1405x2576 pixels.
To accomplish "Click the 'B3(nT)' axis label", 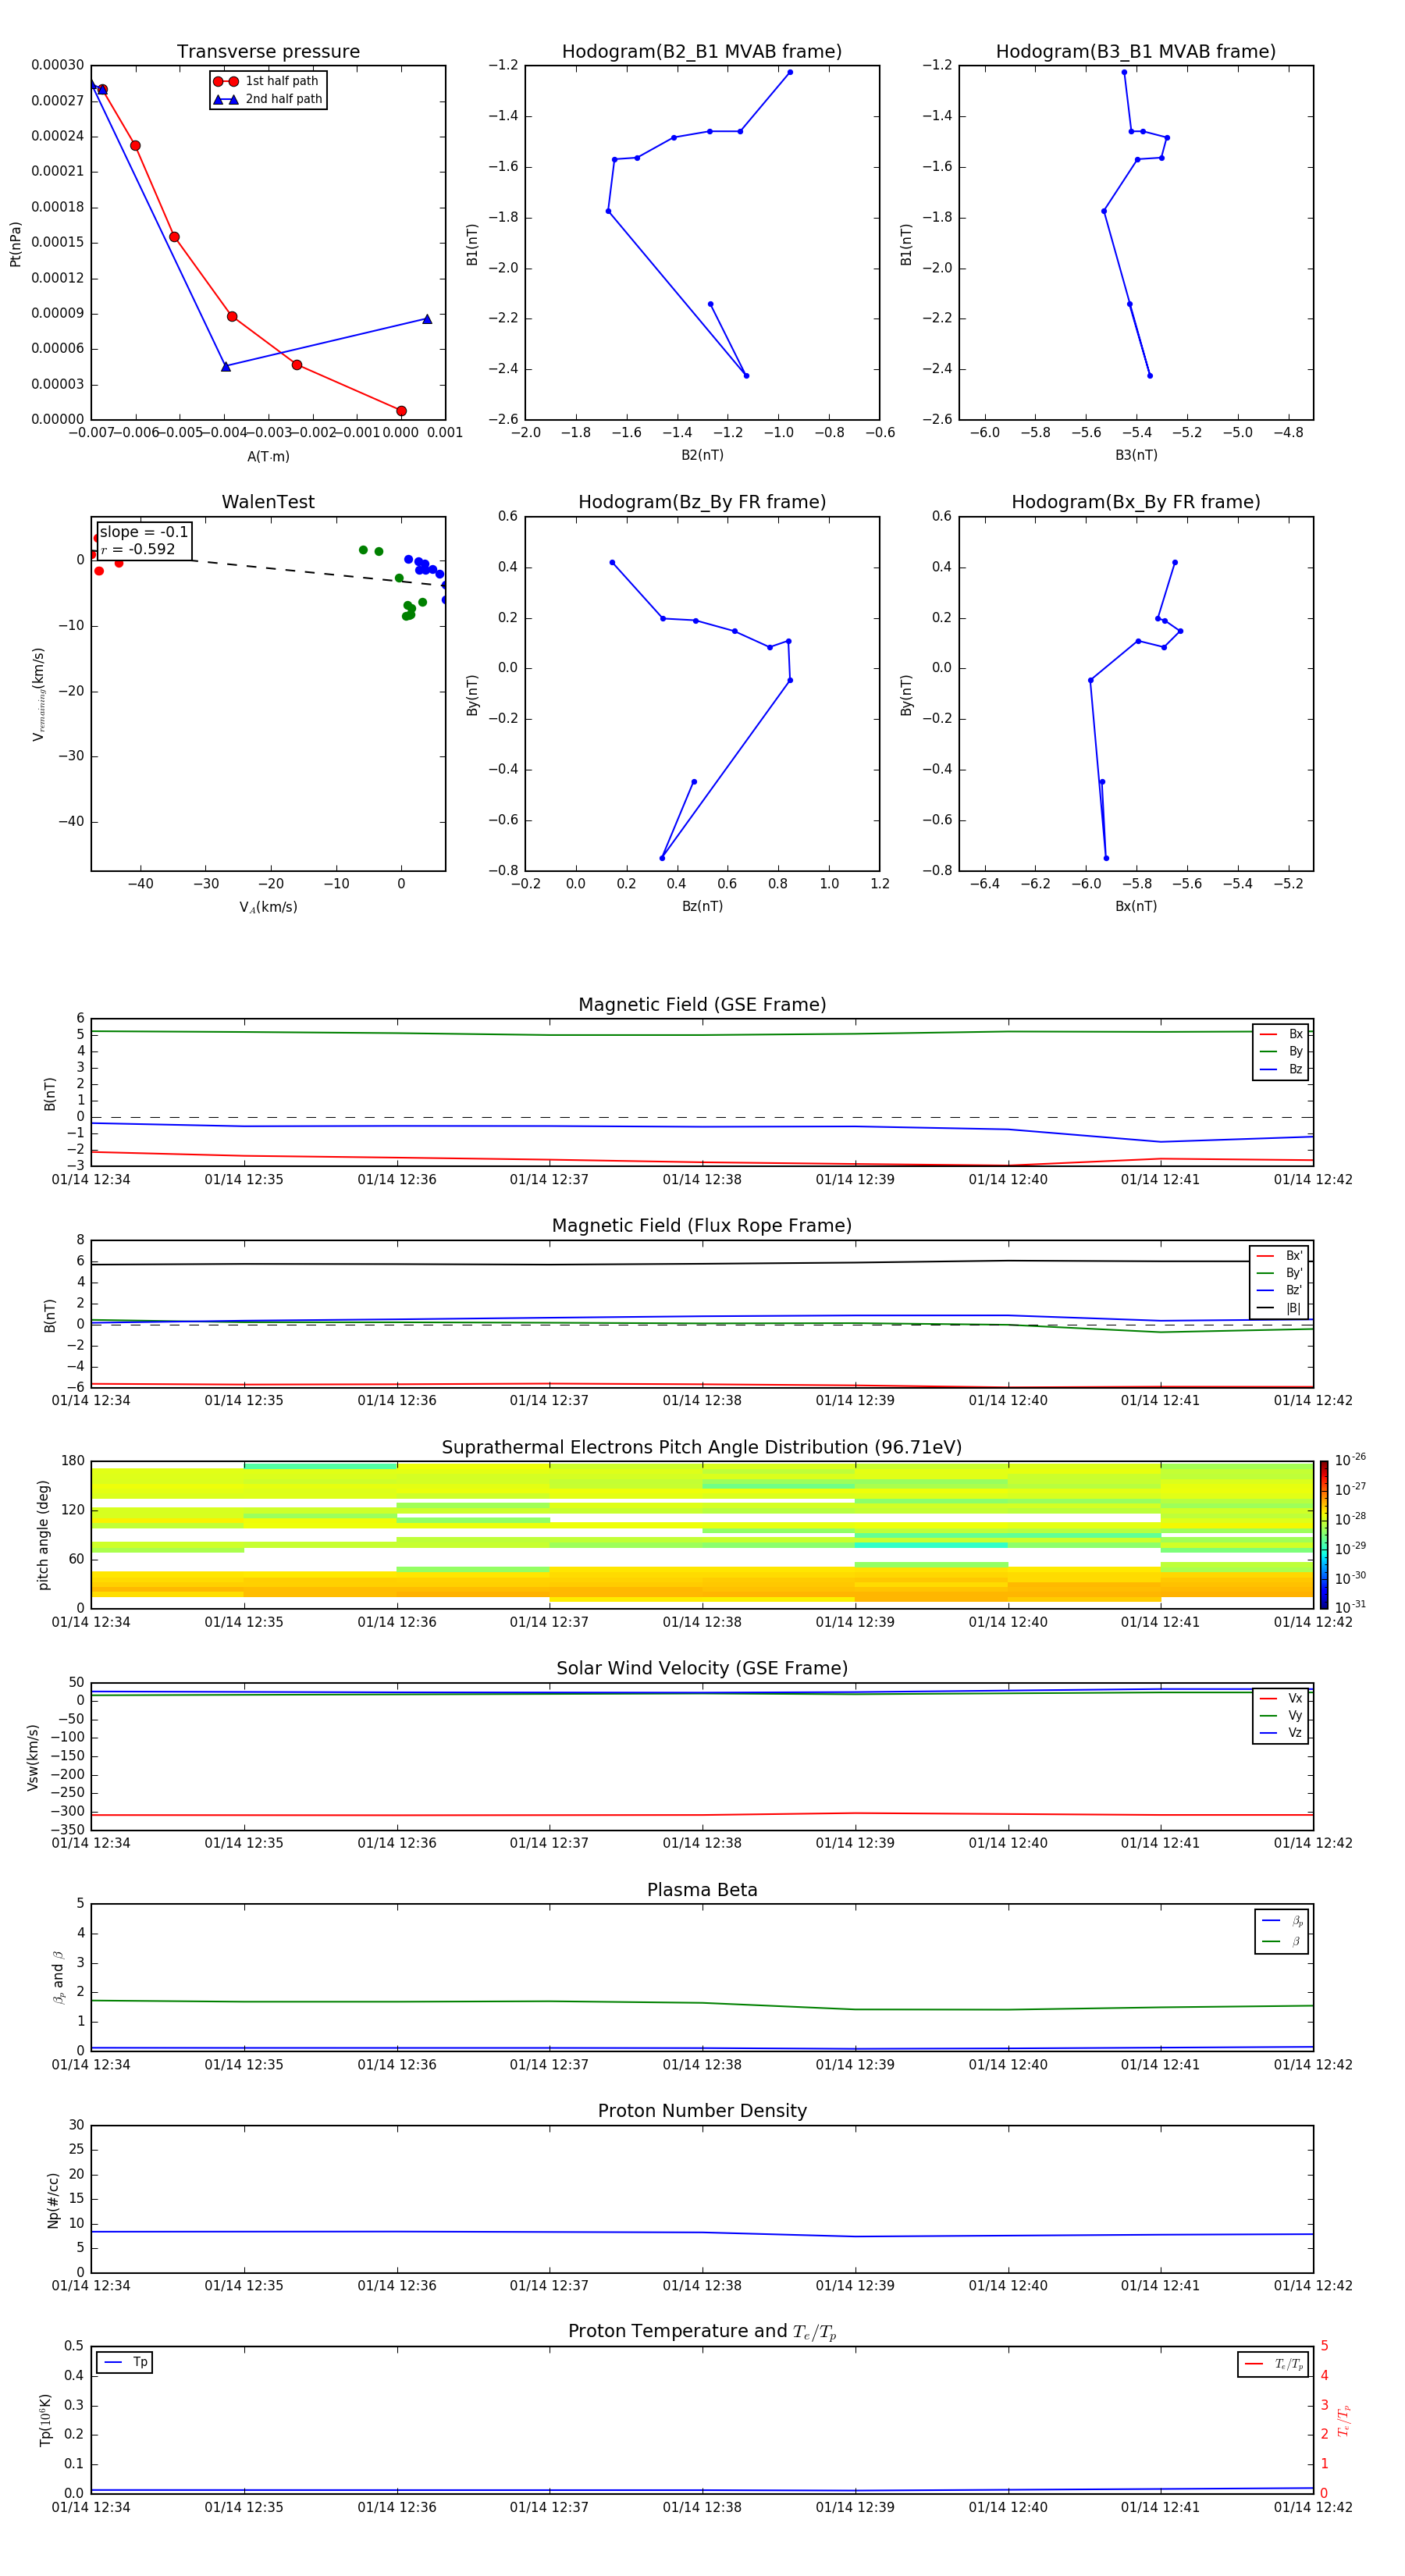I will 1136,455.
